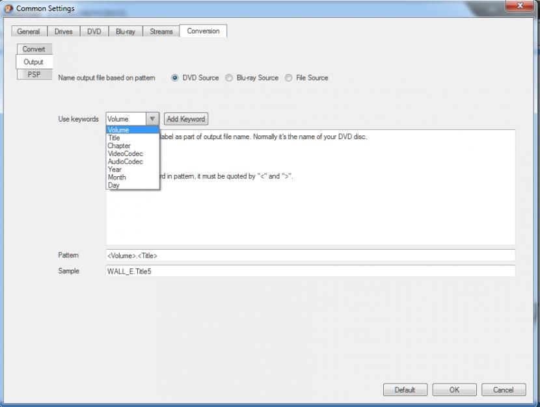Confirm settings with OK button
The height and width of the screenshot is (407, 540).
[454, 390]
